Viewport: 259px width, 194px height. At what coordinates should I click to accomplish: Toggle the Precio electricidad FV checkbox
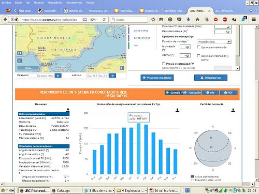point(164,64)
